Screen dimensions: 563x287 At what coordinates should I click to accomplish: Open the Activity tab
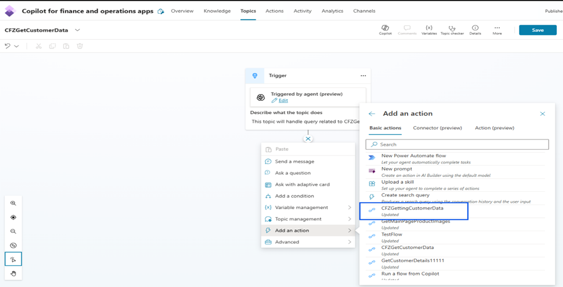pyautogui.click(x=303, y=11)
